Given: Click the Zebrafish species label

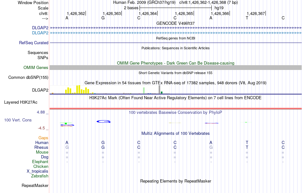Looking at the screenshot, I should pyautogui.click(x=40, y=176).
